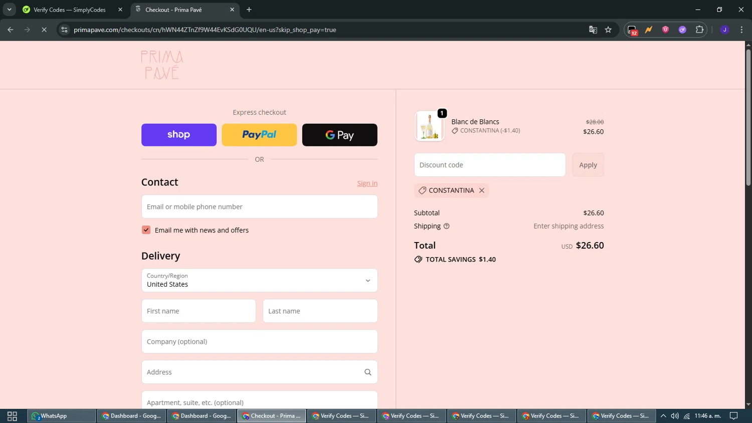The image size is (752, 423).
Task: Open a new browser tab
Action: pyautogui.click(x=249, y=10)
